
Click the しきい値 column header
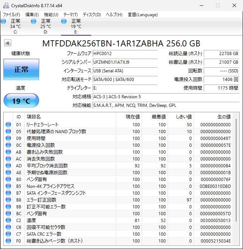[x=181, y=117]
